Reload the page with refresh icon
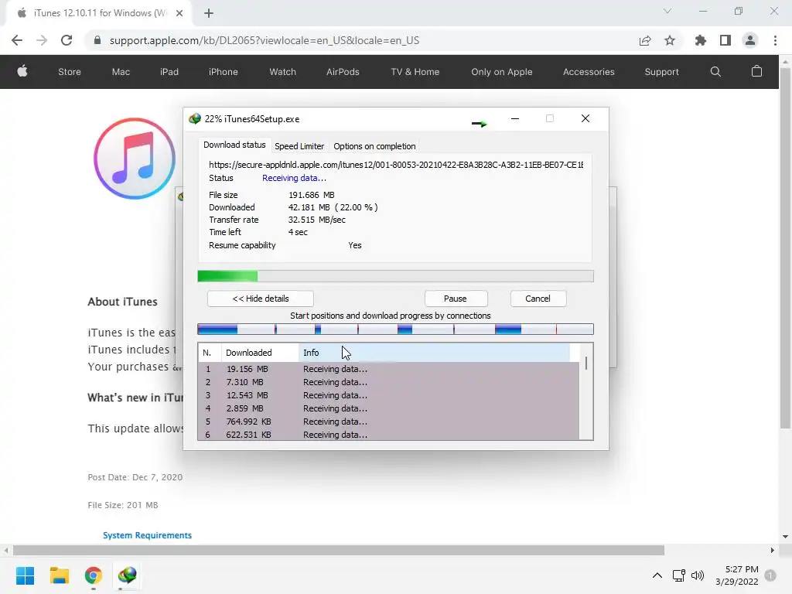This screenshot has height=594, width=792. coord(67,40)
